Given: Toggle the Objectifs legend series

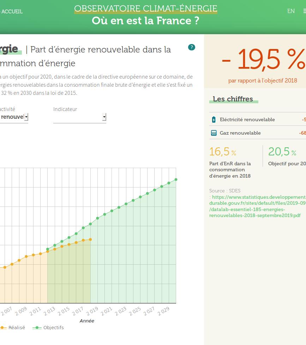Looking at the screenshot, I should [48, 328].
